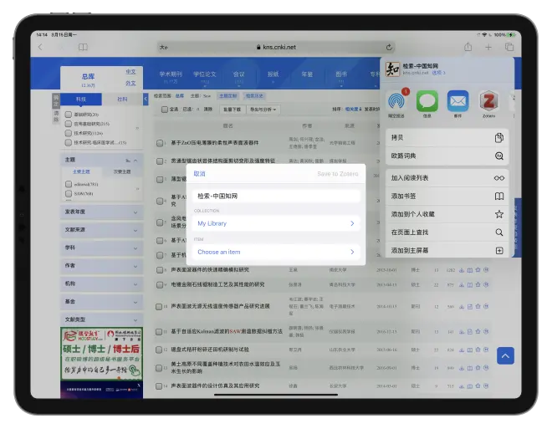
Task: Tap the 检索历史 button
Action: pyautogui.click(x=254, y=95)
